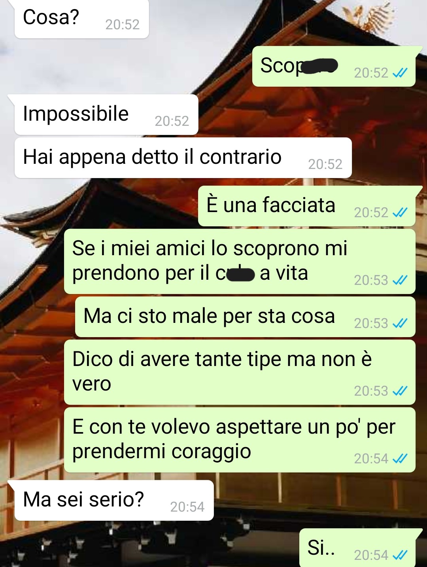Select the "Se i miei amici lo scoprono" message
This screenshot has width=427, height=567.
(240, 262)
